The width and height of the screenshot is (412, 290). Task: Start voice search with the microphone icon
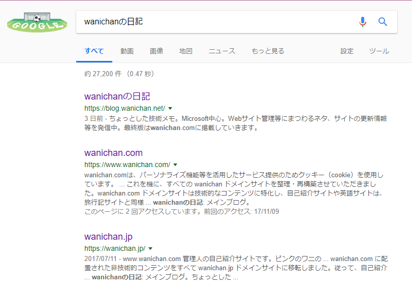click(x=363, y=22)
